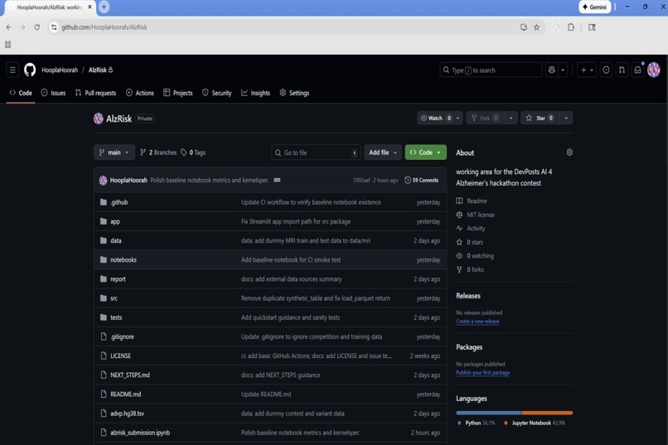Expand the Watch dropdown arrow
The width and height of the screenshot is (668, 445).
coord(458,118)
